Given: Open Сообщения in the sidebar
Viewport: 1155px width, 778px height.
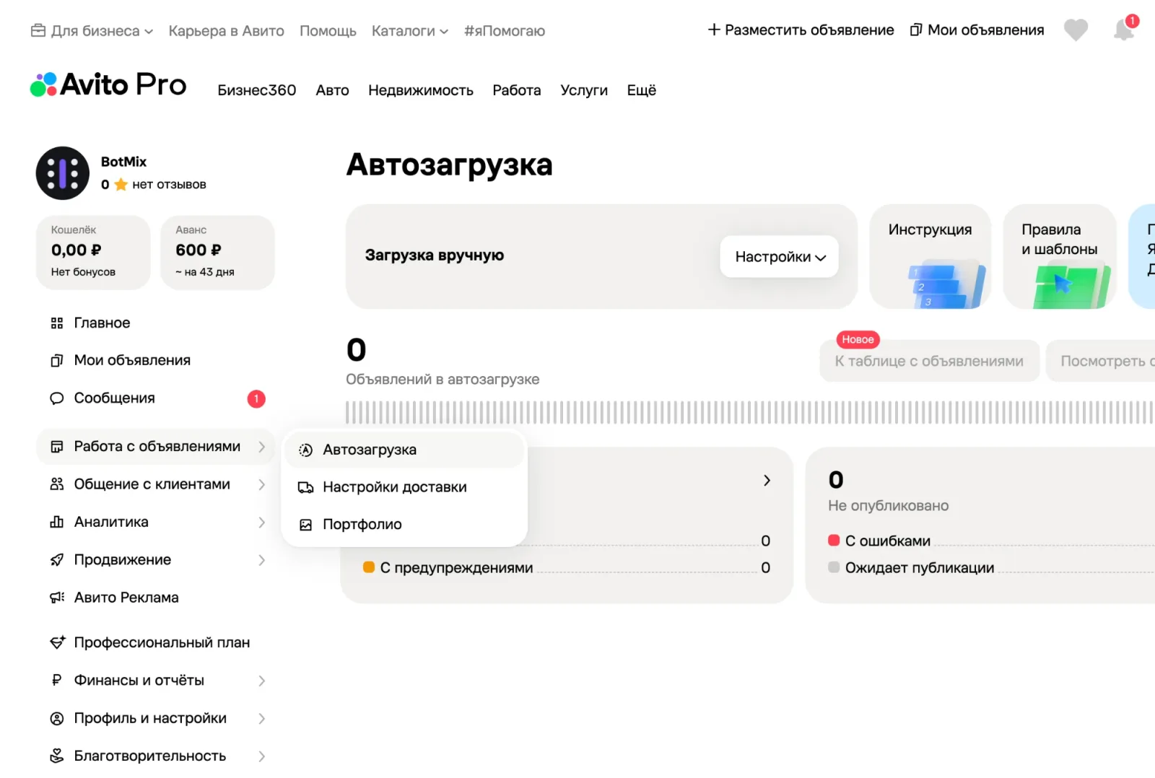Looking at the screenshot, I should click(114, 398).
